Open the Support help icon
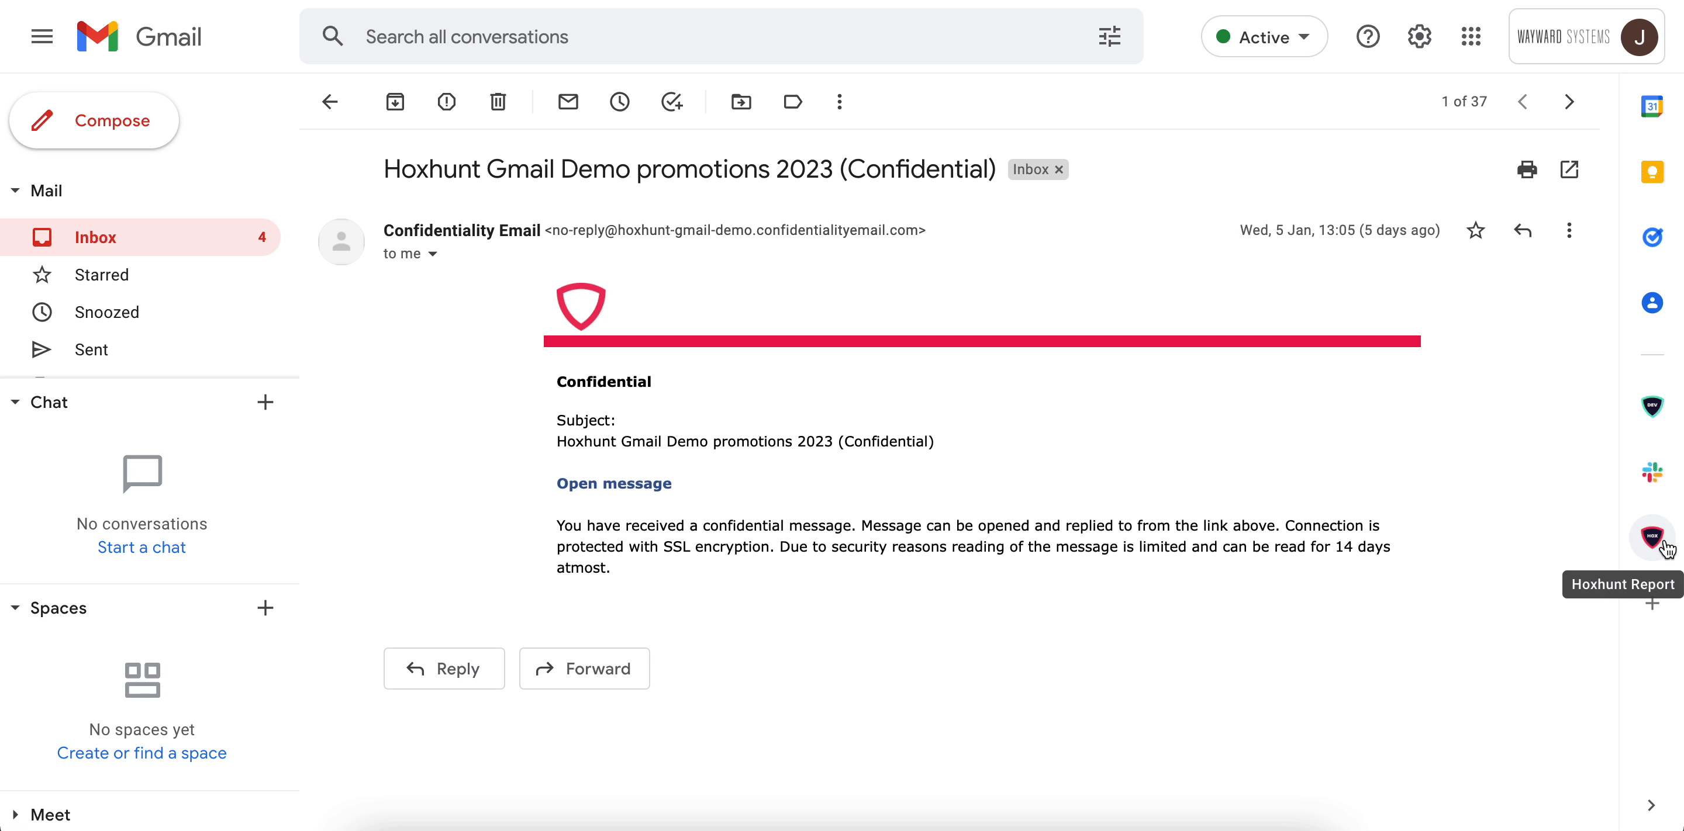The image size is (1684, 831). tap(1368, 37)
